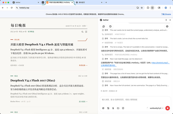The image size is (173, 114).
Task: Expand thought 'Now I have the full content'
Action: [135, 85]
